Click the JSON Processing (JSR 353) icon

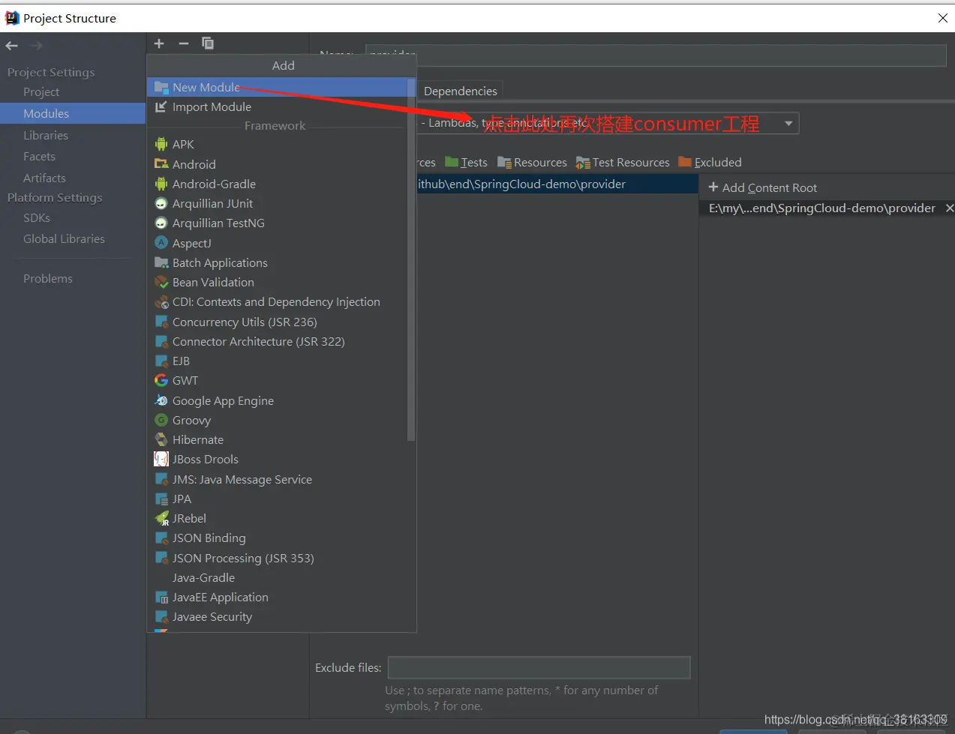(161, 558)
